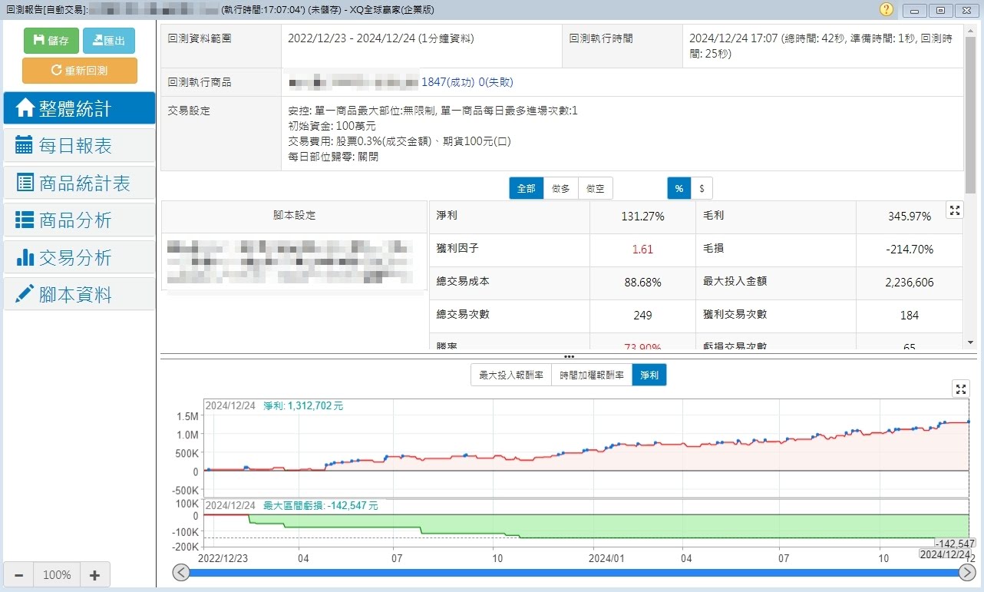
Task: Open 整體統計 overview tab
Action: coord(79,108)
